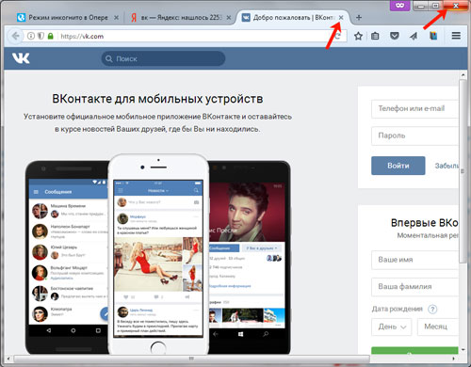Open the hamburger browser menu
This screenshot has height=367, width=471.
(x=456, y=36)
